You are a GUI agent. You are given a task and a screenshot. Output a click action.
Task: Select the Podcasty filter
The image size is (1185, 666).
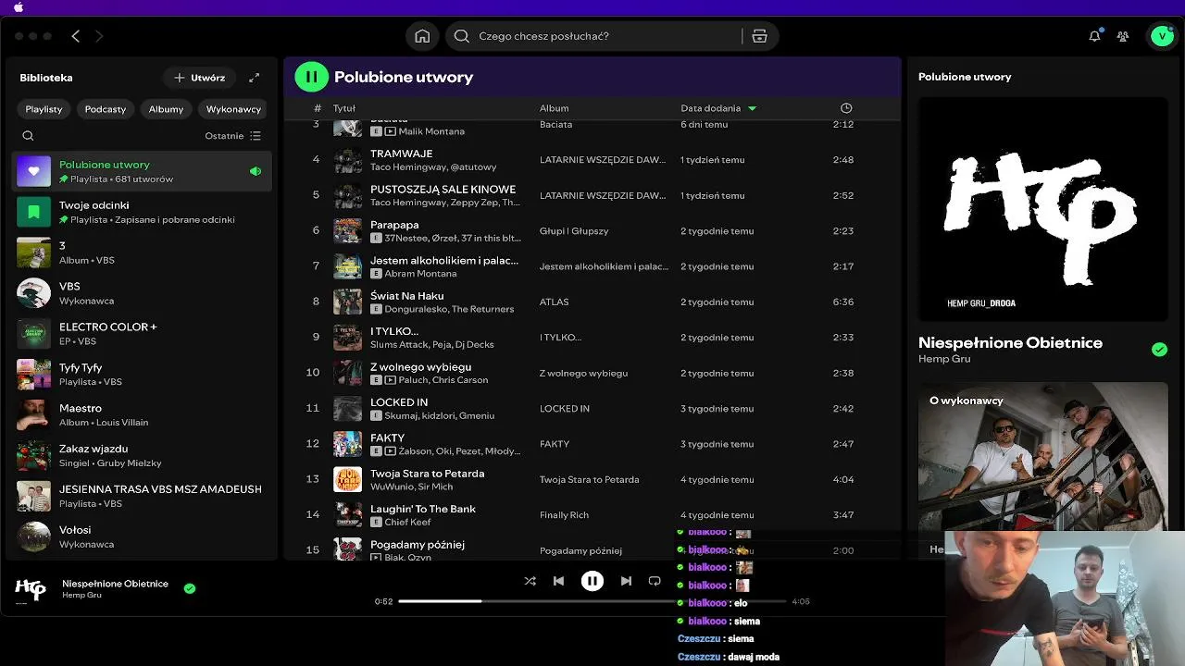(106, 109)
